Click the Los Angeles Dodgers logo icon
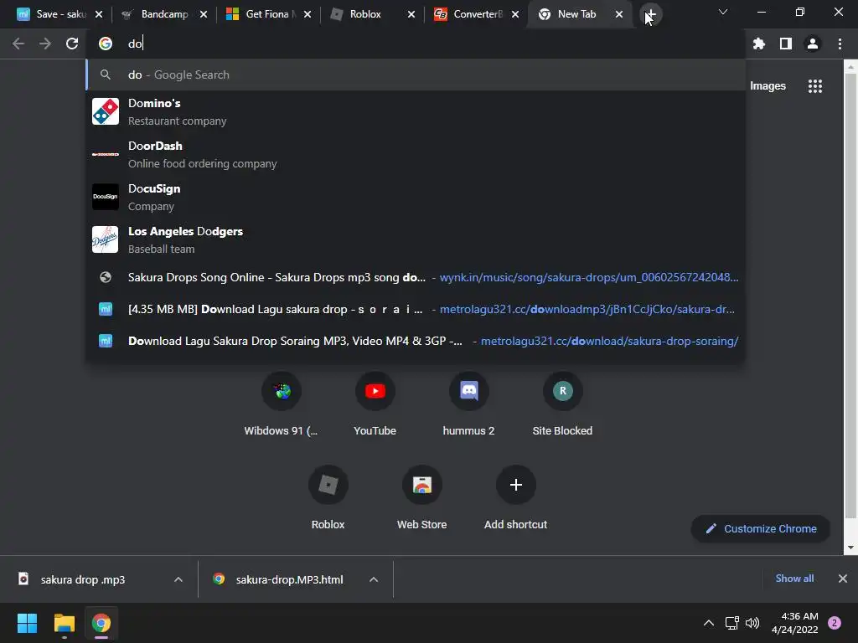Image resolution: width=858 pixels, height=643 pixels. click(x=105, y=239)
